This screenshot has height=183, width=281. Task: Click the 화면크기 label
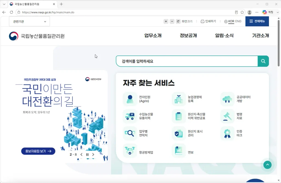click(x=187, y=21)
